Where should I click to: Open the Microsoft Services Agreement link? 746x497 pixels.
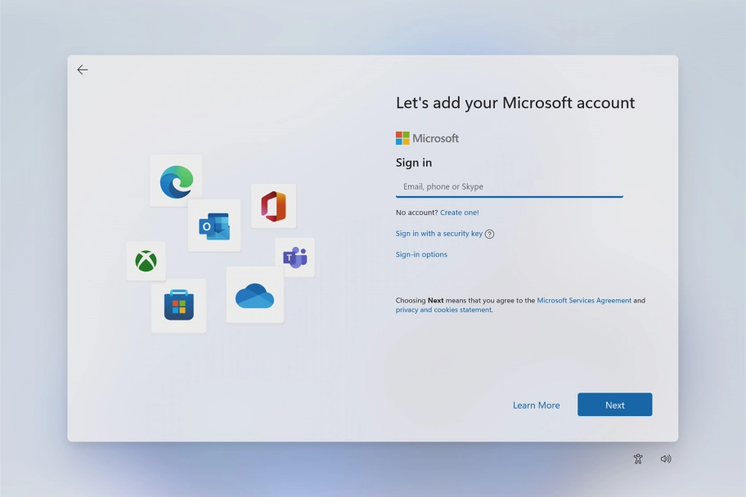584,300
